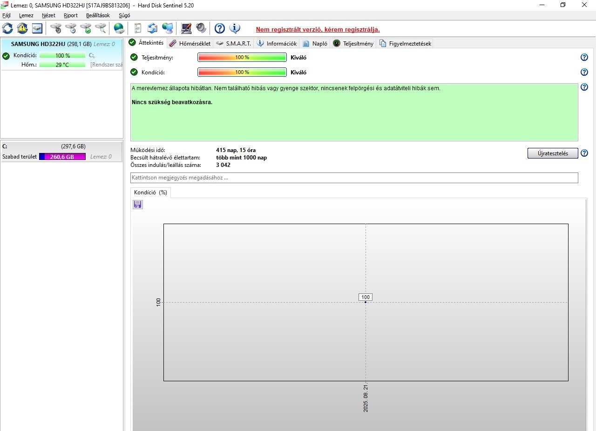Click the 'több mint 1000 nap' lifetime value
Image resolution: width=596 pixels, height=431 pixels.
241,158
